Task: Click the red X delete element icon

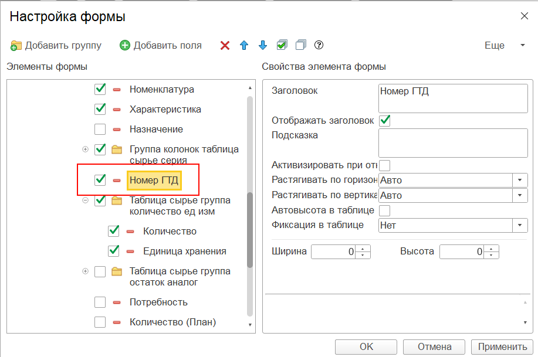Action: tap(225, 45)
